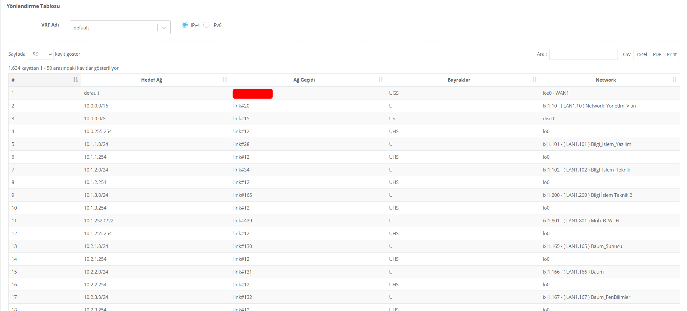Screen dimensions: 687x311
Task: Open the VRF Adı default dropdown
Action: [114, 28]
